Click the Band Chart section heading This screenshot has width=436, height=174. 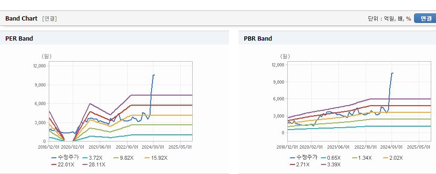21,19
